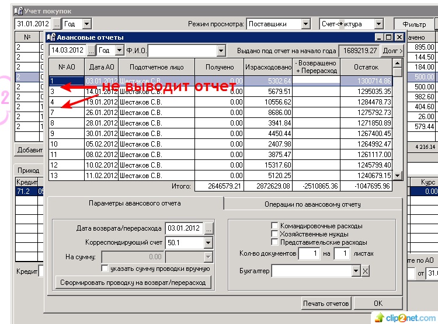The image size is (438, 324).
Task: Click Авансовые отчеты title bar icon
Action: click(51, 37)
